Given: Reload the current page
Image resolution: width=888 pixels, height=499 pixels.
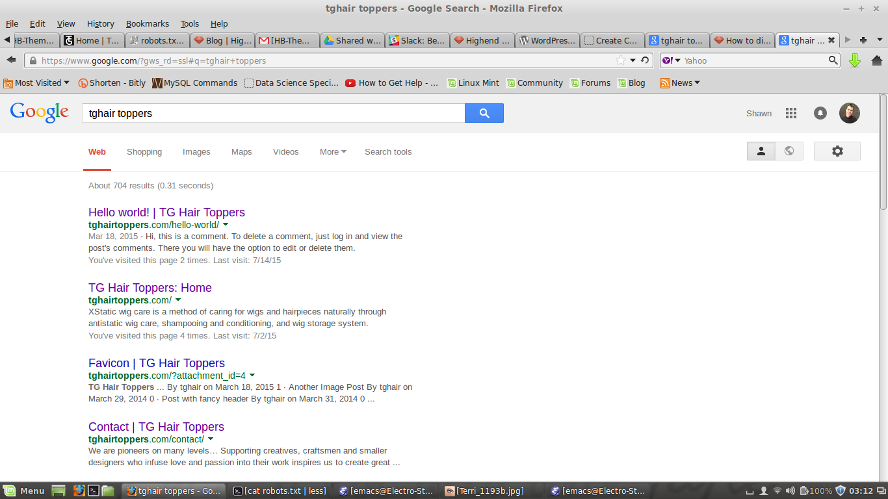Looking at the screenshot, I should point(645,60).
